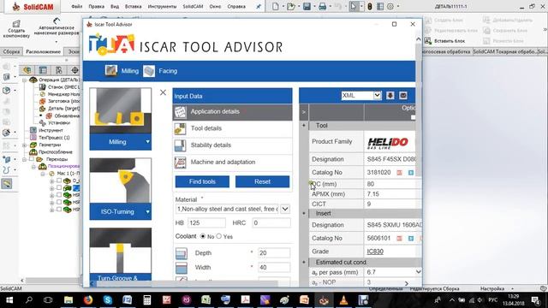Click the Width value input field

click(x=274, y=268)
